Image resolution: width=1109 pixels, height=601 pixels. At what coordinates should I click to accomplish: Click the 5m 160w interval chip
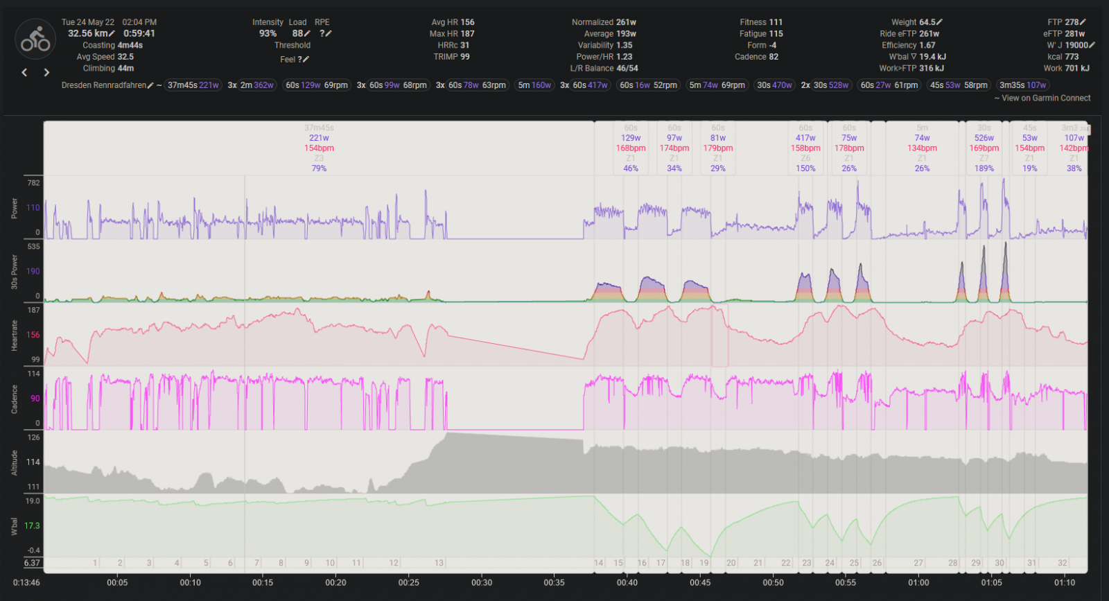[534, 85]
